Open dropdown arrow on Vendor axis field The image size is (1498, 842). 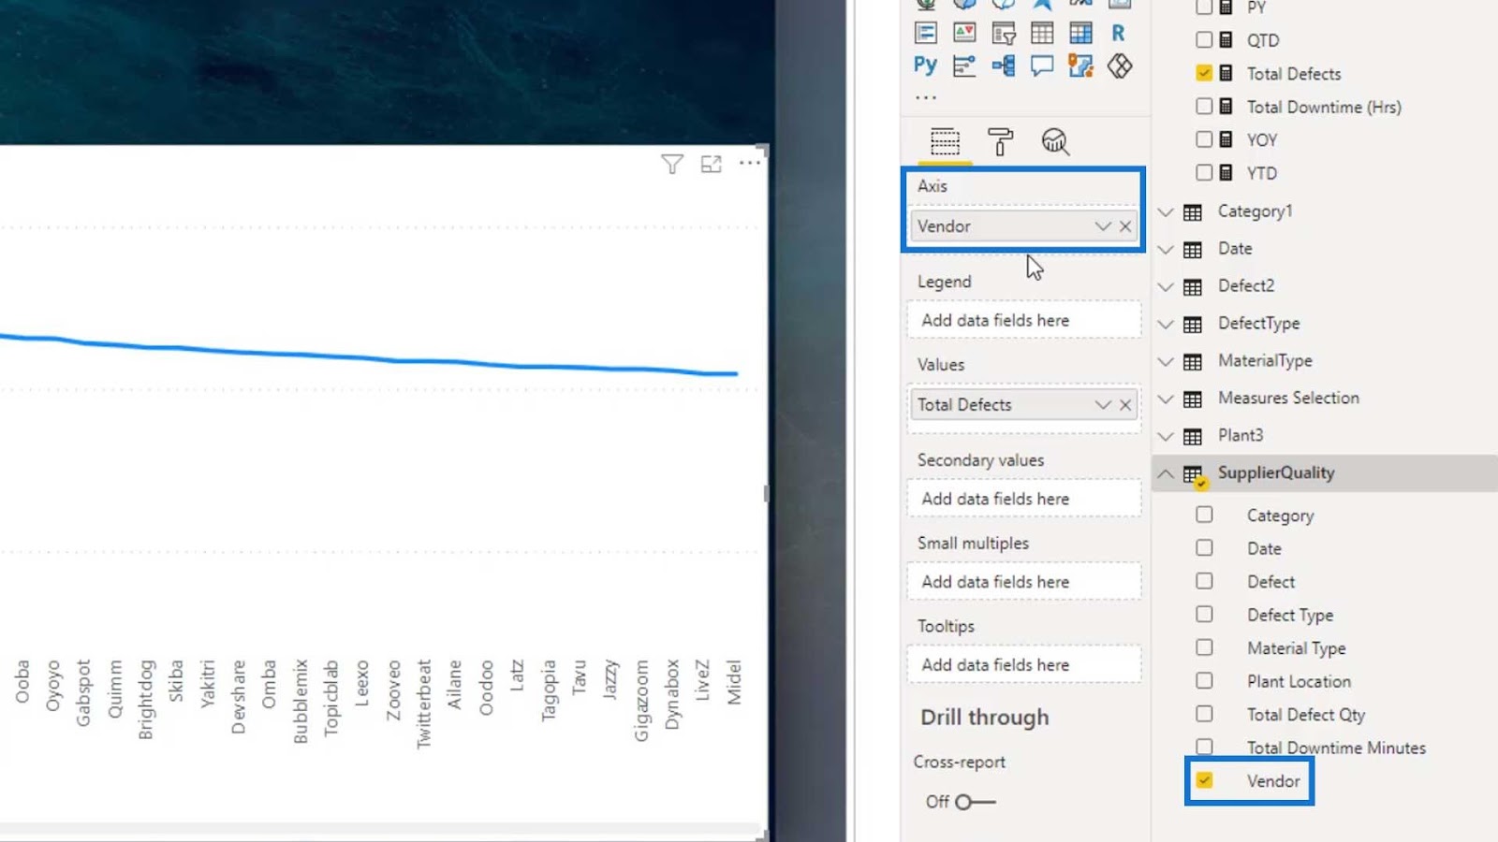pyautogui.click(x=1103, y=226)
